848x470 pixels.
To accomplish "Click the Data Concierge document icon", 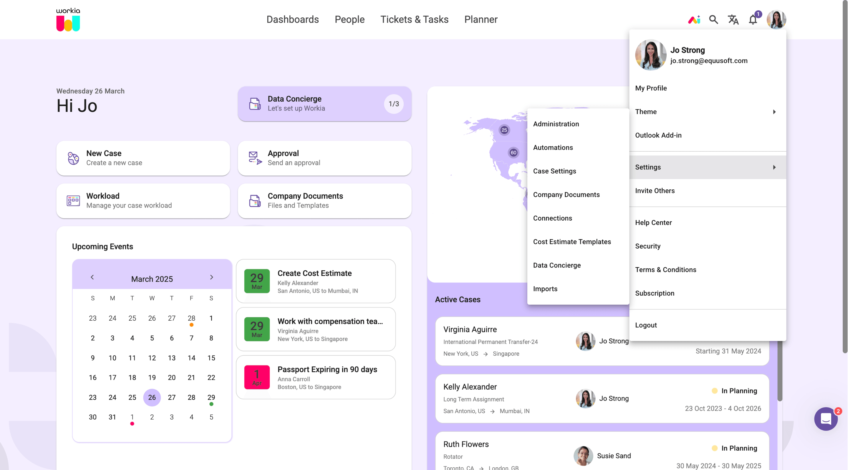I will (x=255, y=104).
